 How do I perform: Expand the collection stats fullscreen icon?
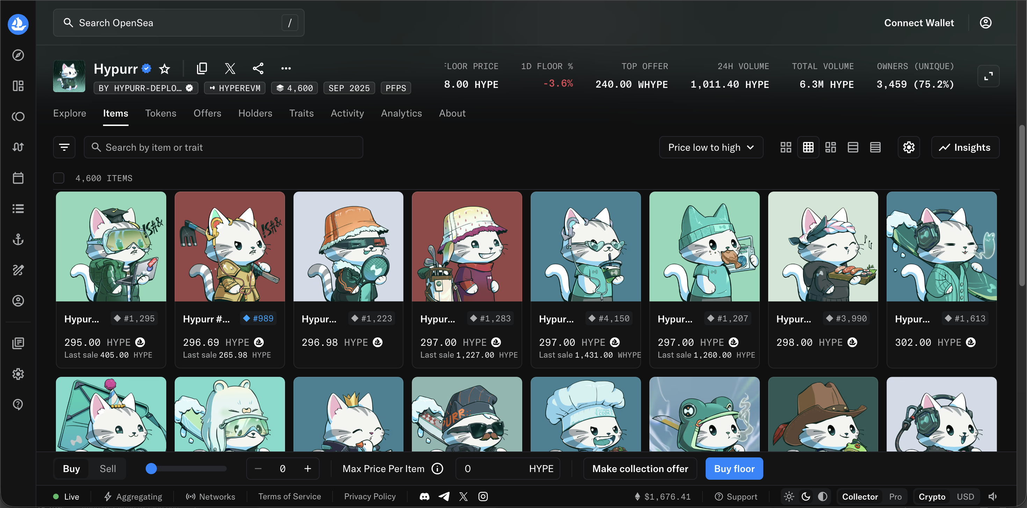[x=988, y=76]
